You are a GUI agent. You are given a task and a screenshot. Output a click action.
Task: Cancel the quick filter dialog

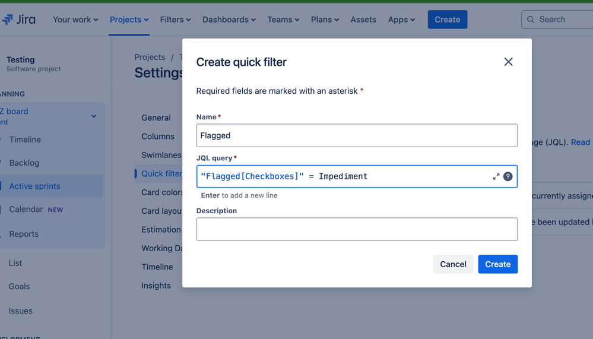pos(453,264)
